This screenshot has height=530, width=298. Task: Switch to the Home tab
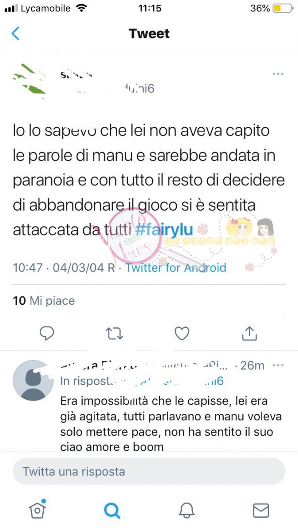38,509
